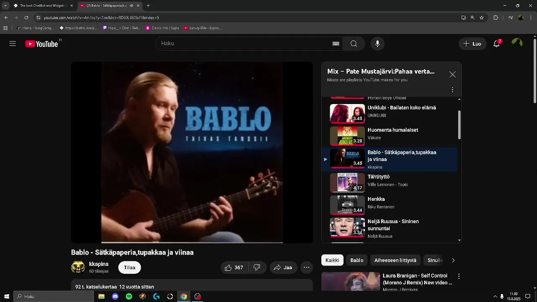Open more actions ellipsis under video
537x302 pixels.
pyautogui.click(x=307, y=268)
